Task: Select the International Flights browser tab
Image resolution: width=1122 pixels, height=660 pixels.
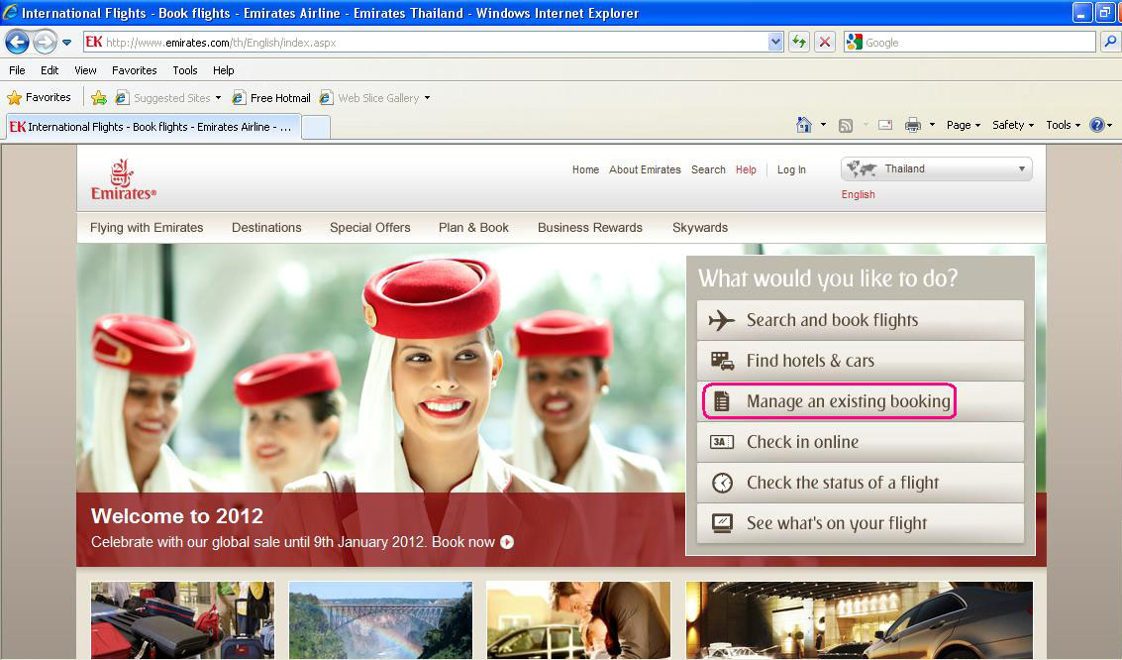Action: coord(152,127)
